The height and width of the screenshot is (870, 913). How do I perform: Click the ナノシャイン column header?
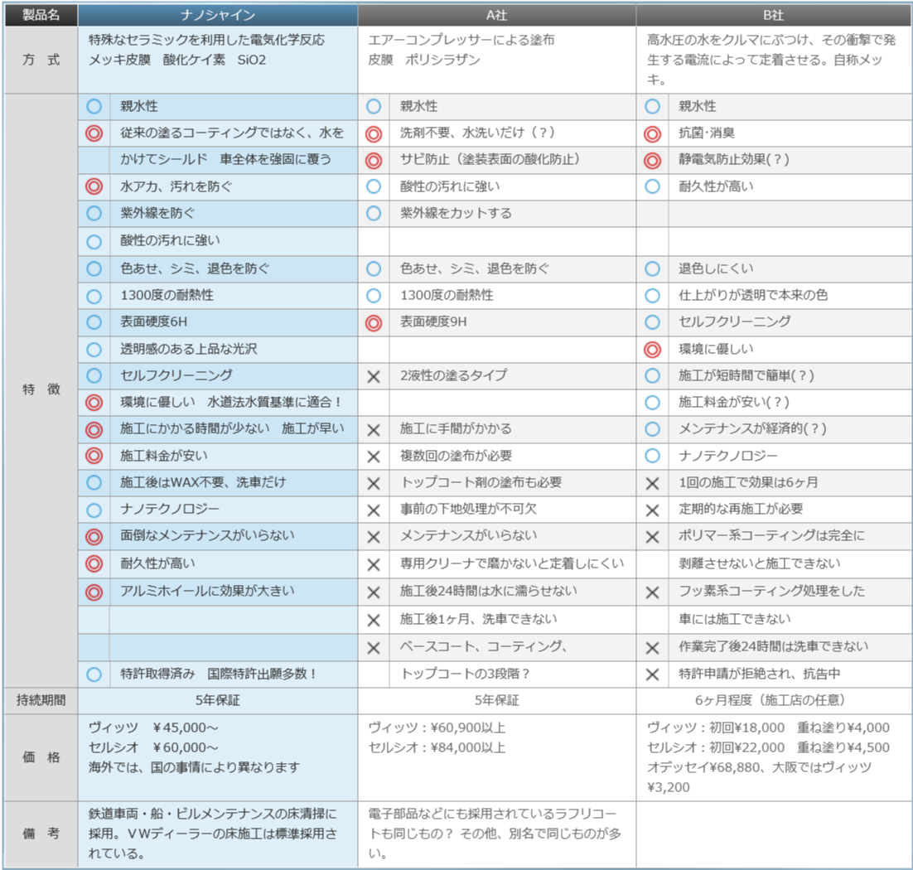(218, 15)
